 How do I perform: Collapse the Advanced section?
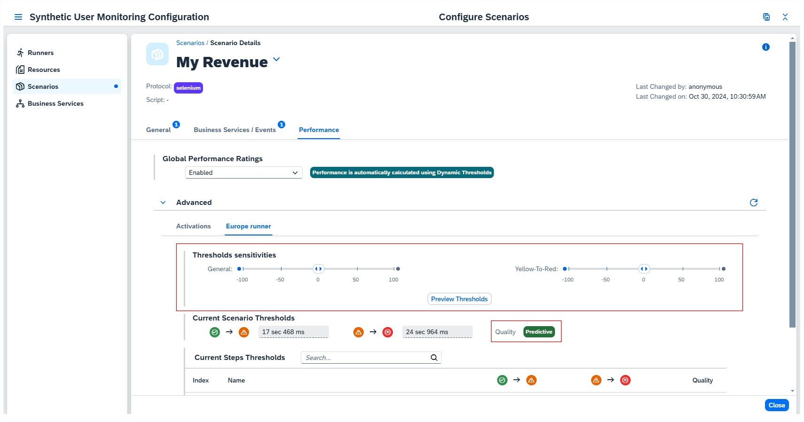point(163,203)
